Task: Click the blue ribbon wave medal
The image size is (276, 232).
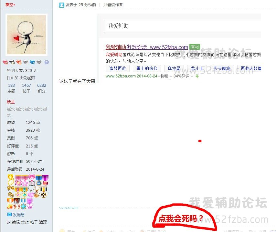Action: coord(39,180)
